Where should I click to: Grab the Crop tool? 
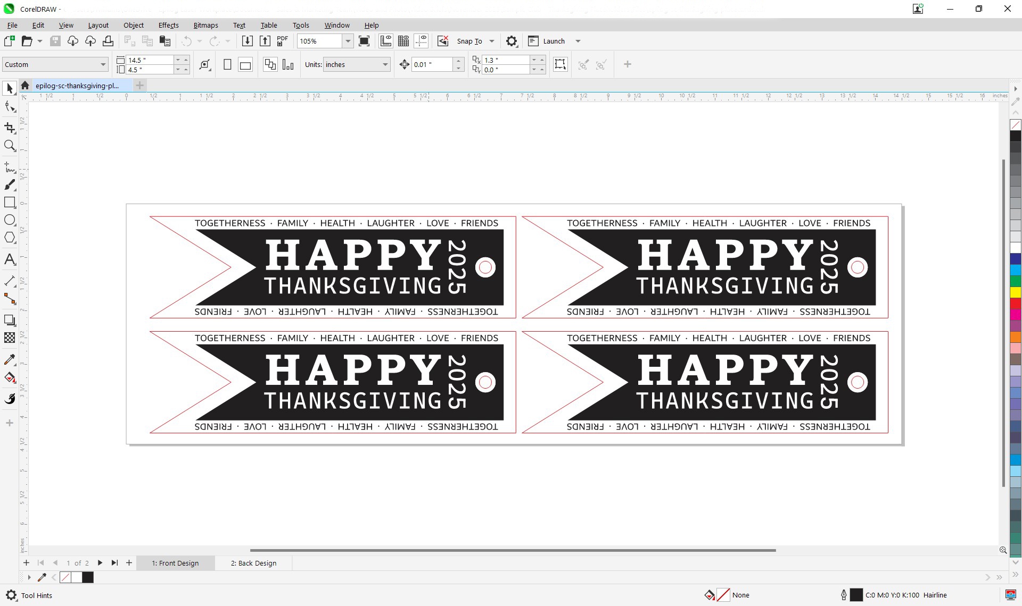(10, 128)
